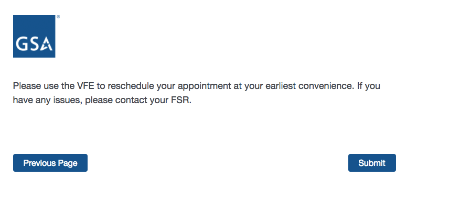
Task: Click the word "Page" on the left button
Action: pyautogui.click(x=68, y=163)
